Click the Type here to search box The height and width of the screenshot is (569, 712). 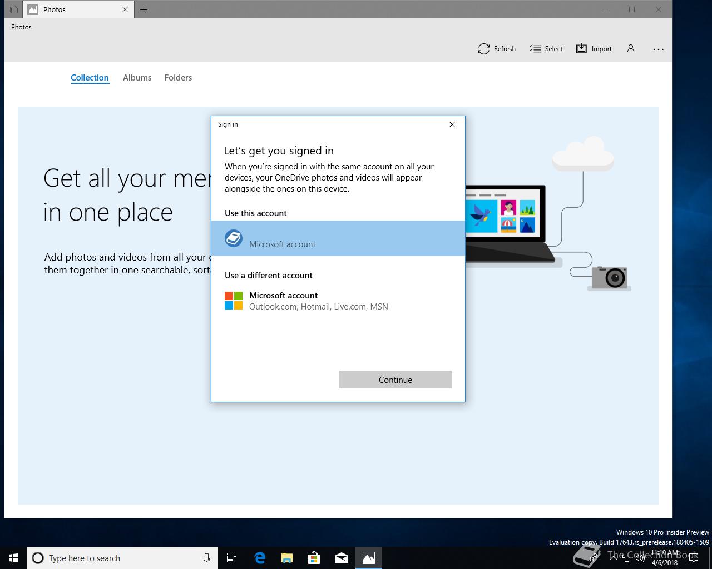click(x=122, y=558)
